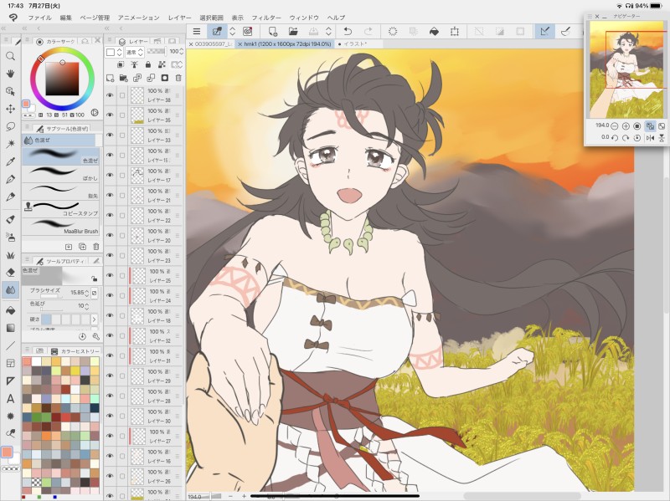Click Undo in command bar
670x501 pixels.
coord(348,31)
